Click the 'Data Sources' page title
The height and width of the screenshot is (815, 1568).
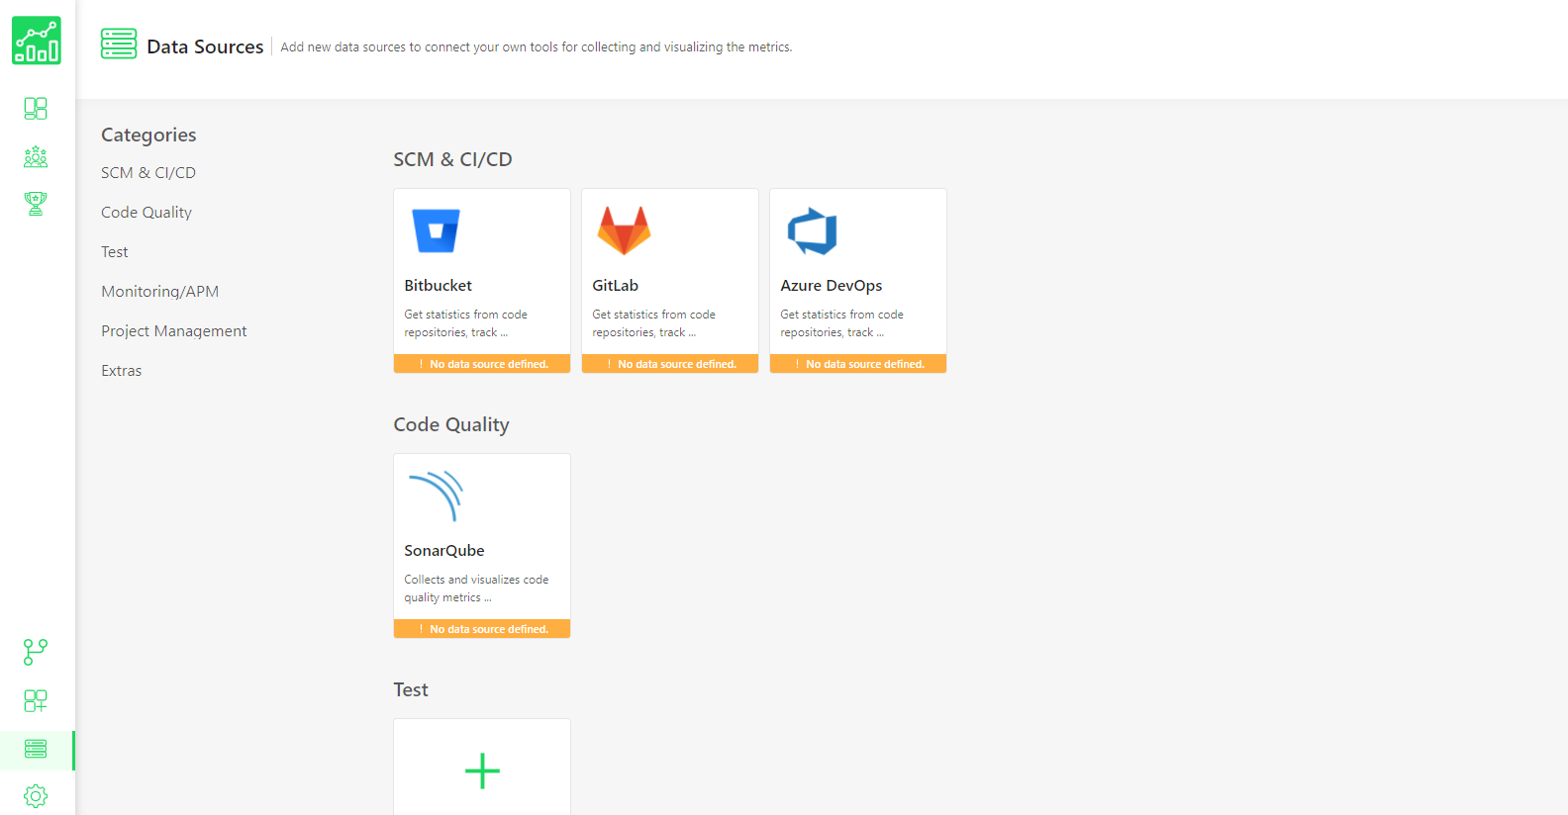click(205, 46)
